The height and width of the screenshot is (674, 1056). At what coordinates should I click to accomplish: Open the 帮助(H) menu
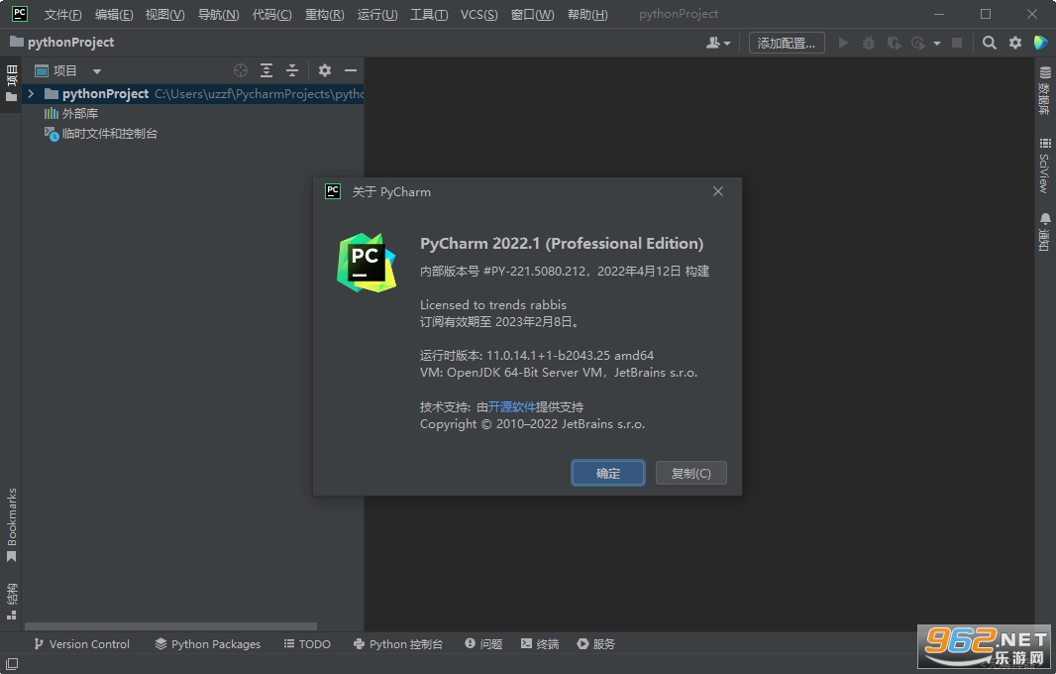click(x=587, y=14)
